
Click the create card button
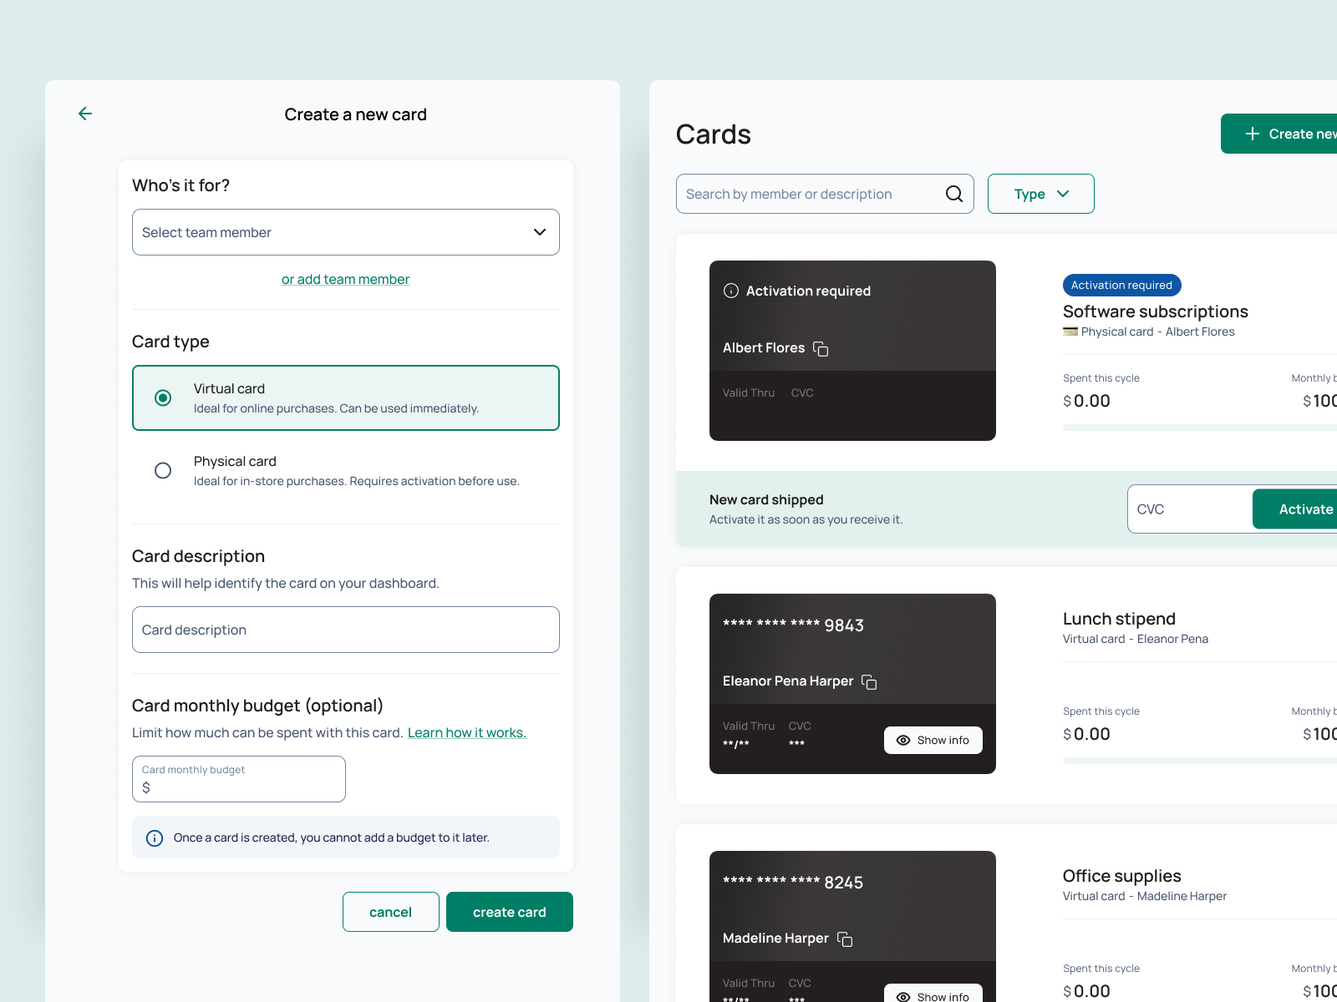coord(509,912)
